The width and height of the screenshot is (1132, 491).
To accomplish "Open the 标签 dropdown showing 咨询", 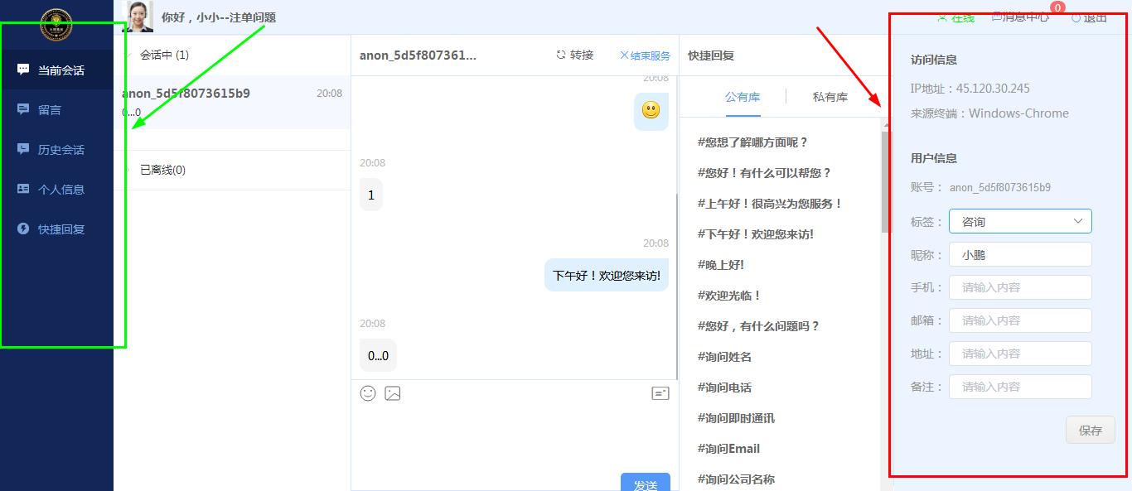I will (x=1020, y=221).
